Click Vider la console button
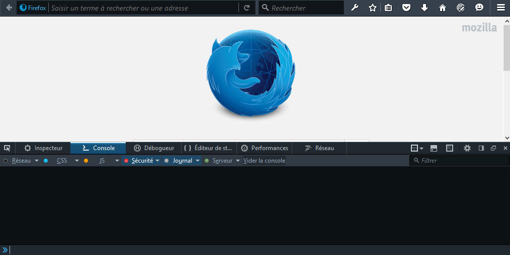 point(264,161)
